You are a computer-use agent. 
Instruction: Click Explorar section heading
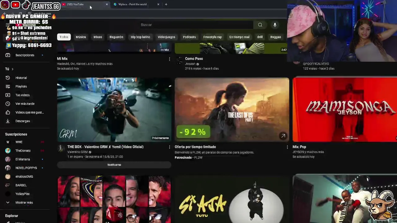tap(11, 216)
